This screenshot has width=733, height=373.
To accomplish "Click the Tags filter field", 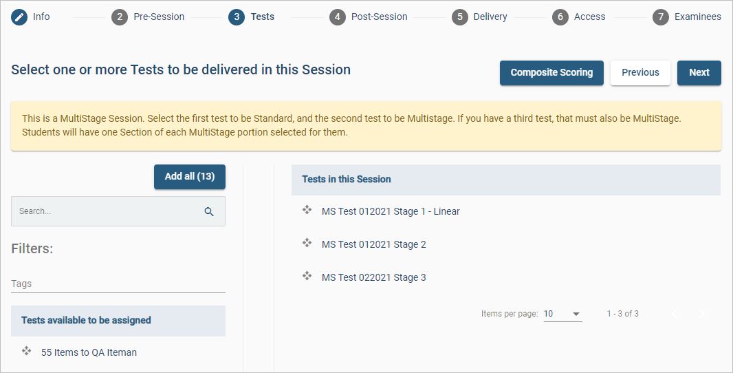I will (x=118, y=284).
